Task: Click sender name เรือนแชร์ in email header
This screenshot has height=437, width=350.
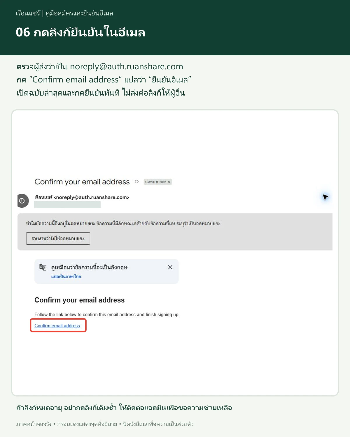Action: coord(43,197)
